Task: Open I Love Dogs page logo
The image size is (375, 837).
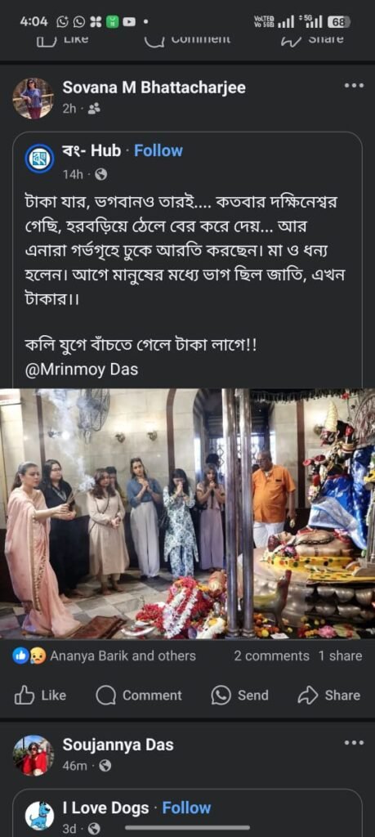Action: 39,816
